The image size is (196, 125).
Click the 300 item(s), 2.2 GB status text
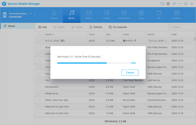115,121
